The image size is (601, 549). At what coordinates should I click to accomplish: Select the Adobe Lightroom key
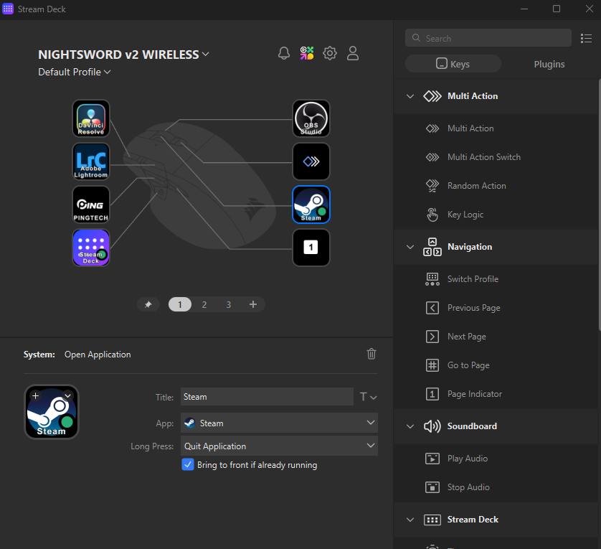point(91,161)
